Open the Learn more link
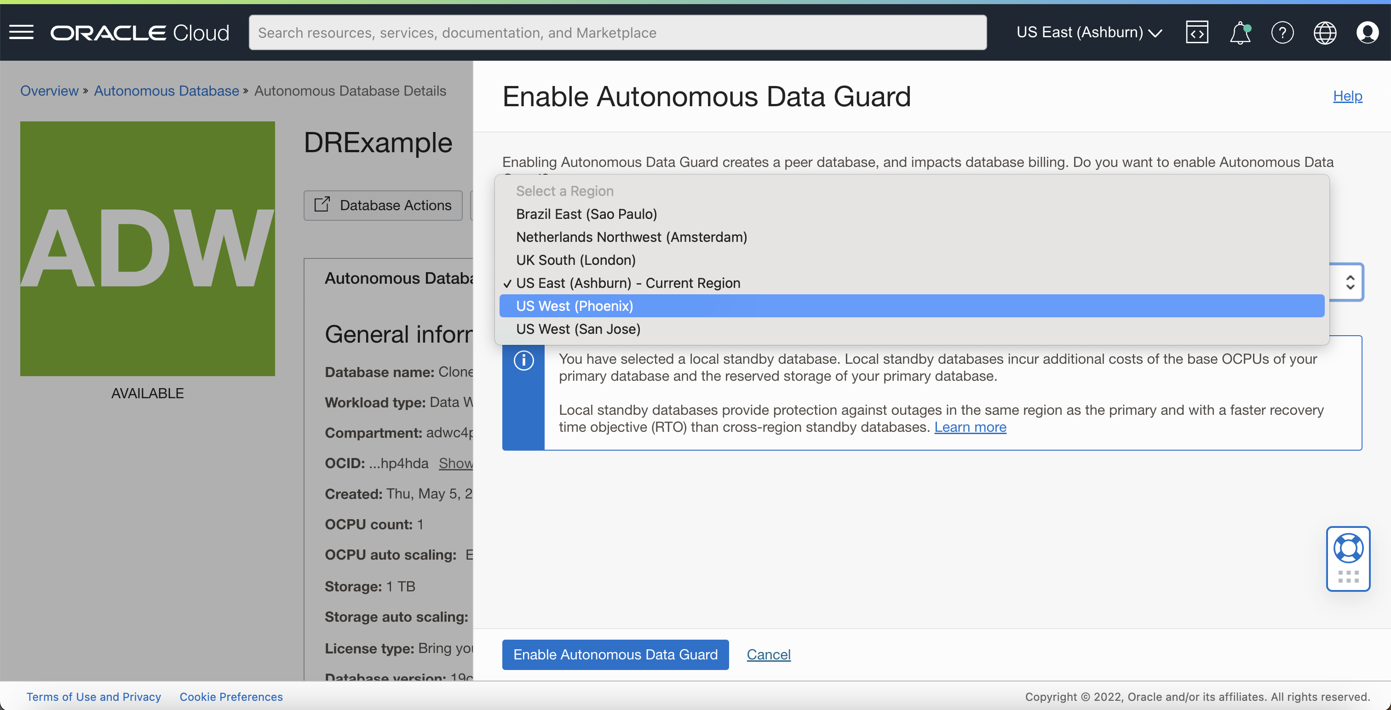Image resolution: width=1391 pixels, height=710 pixels. (x=970, y=427)
